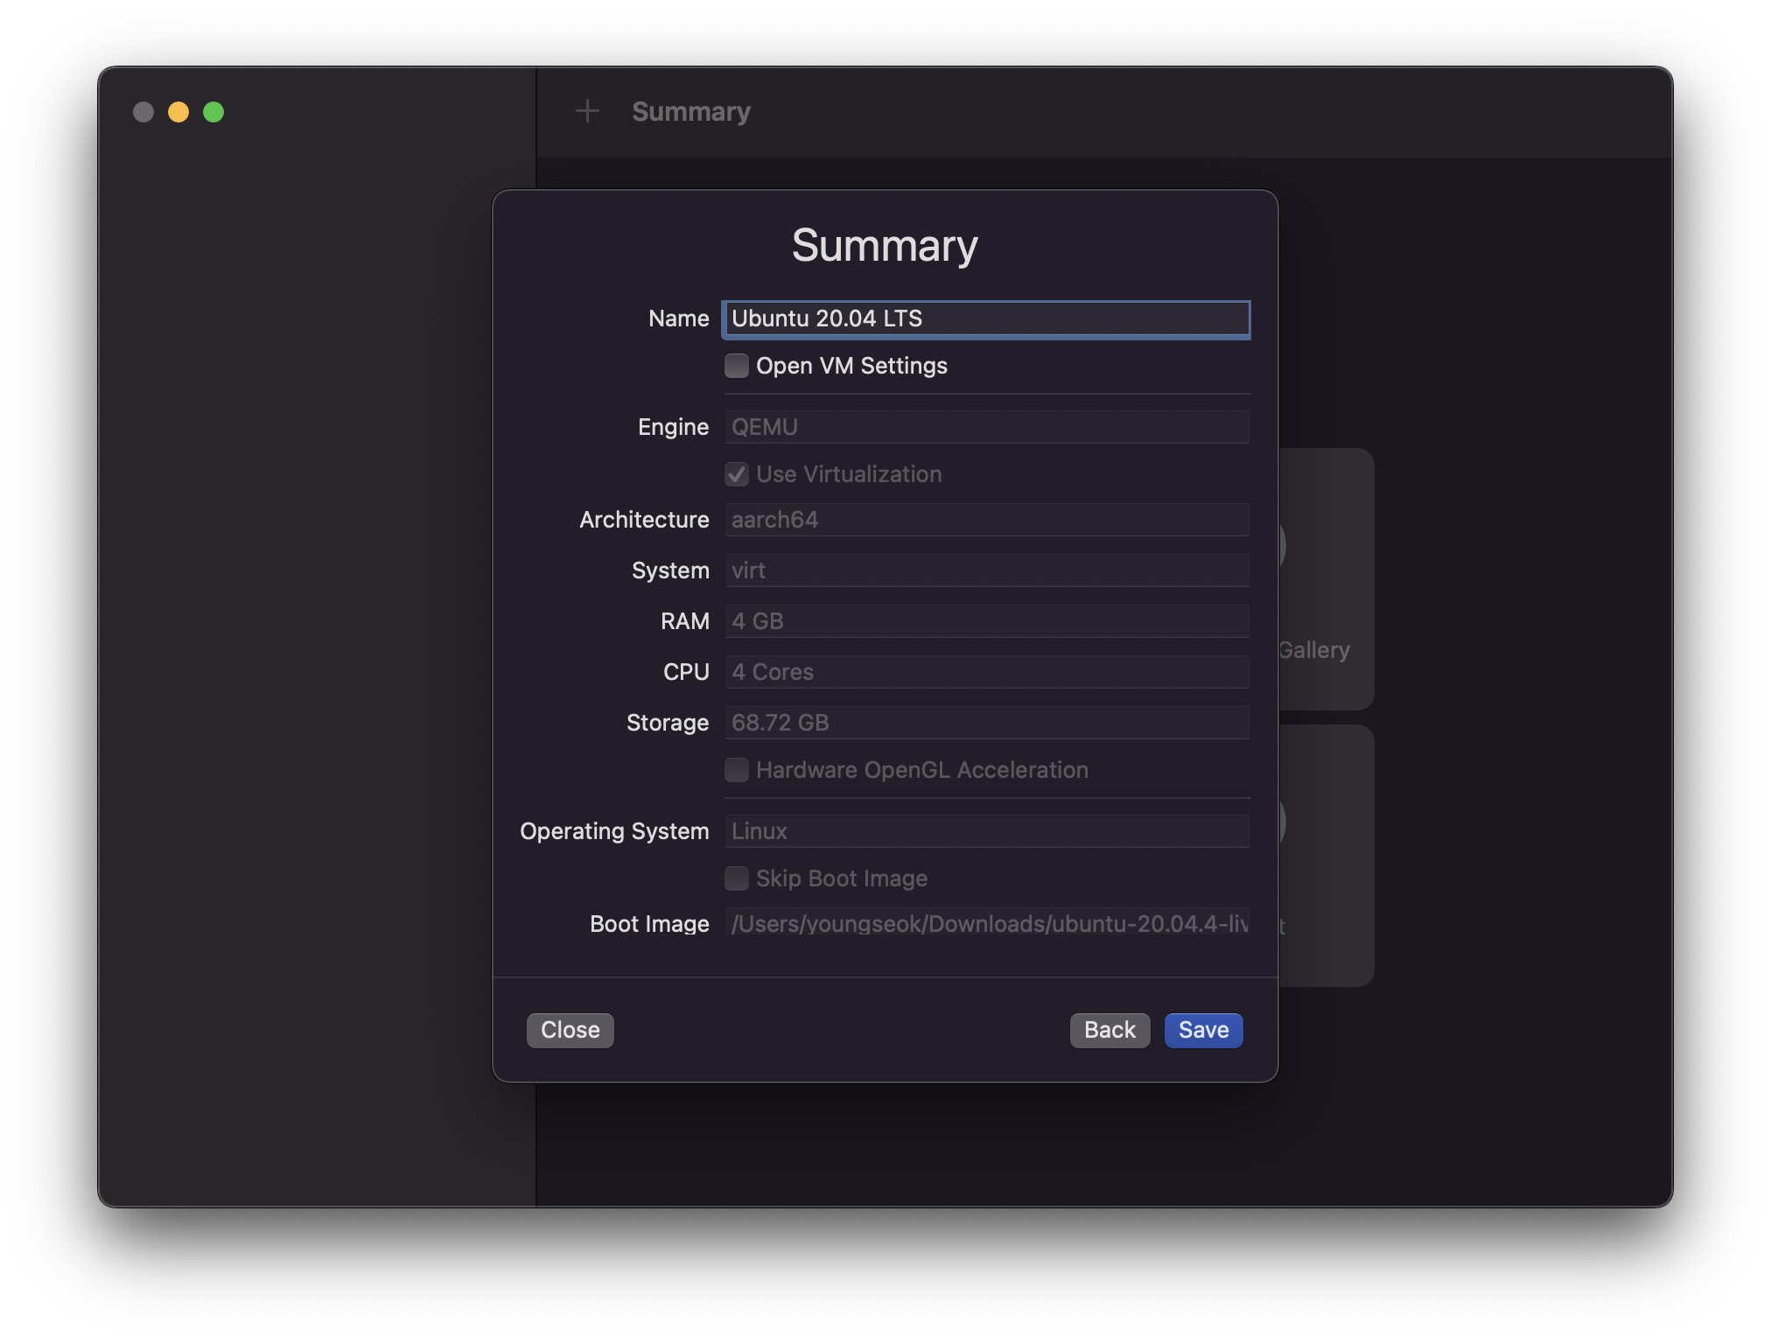Save the virtual machine configuration

pyautogui.click(x=1203, y=1030)
